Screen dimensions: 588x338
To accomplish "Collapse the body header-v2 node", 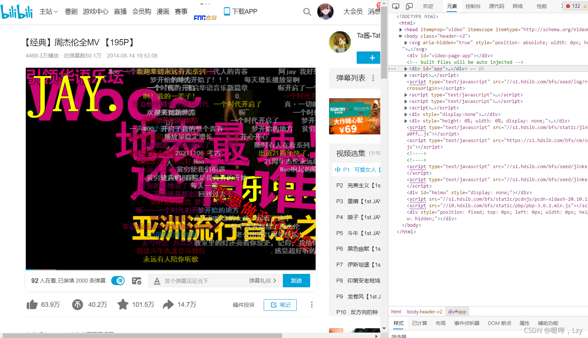I will click(401, 36).
